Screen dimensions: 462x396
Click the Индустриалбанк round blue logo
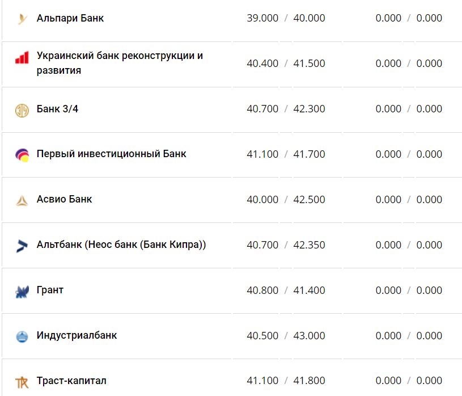click(22, 336)
